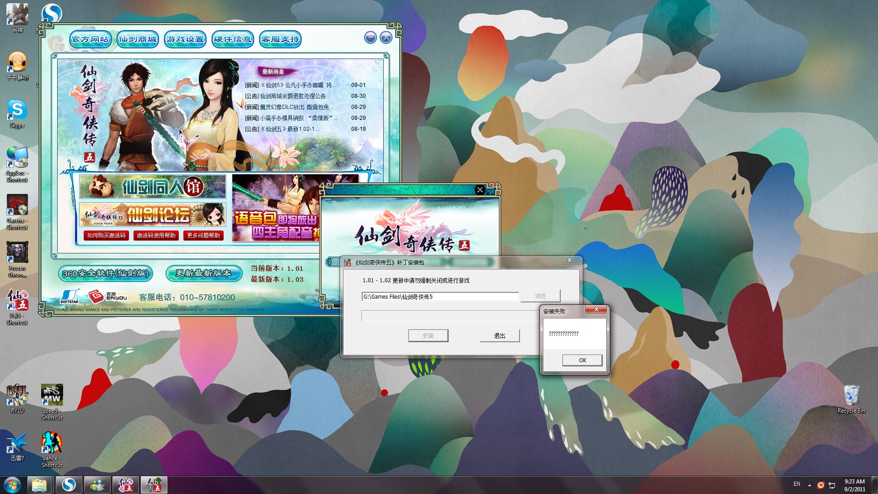Open the Recycle Bin

(851, 396)
